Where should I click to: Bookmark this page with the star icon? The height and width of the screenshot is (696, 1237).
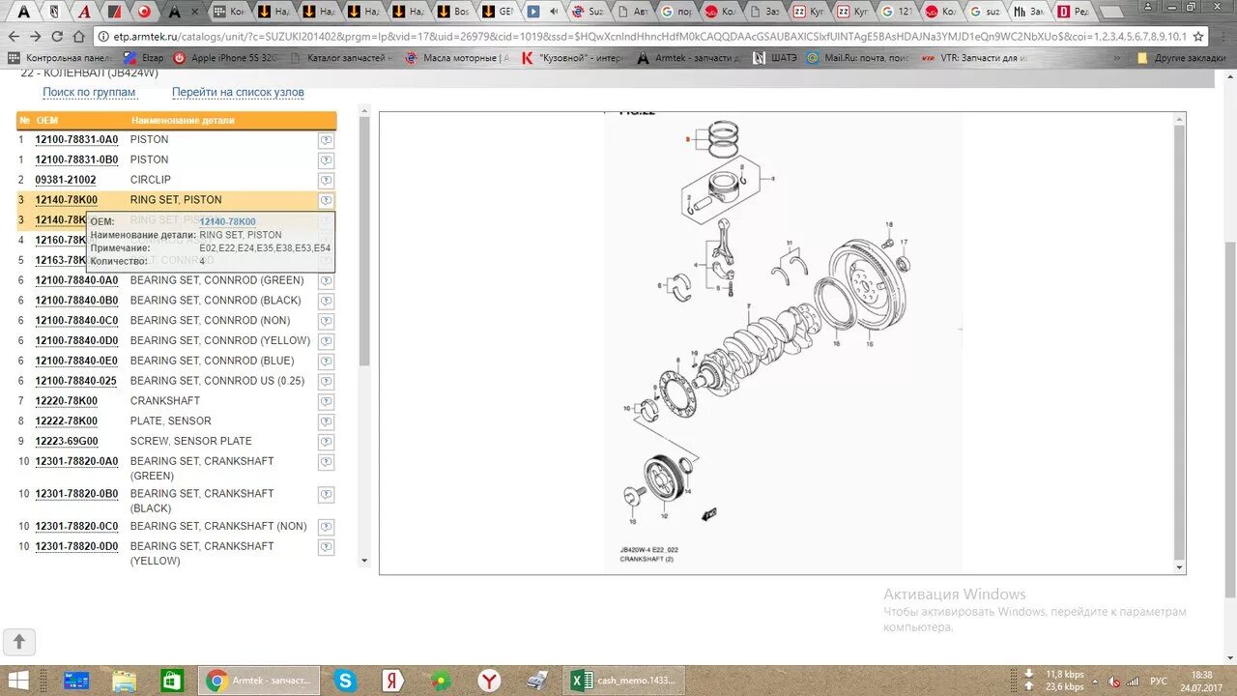tap(1198, 36)
